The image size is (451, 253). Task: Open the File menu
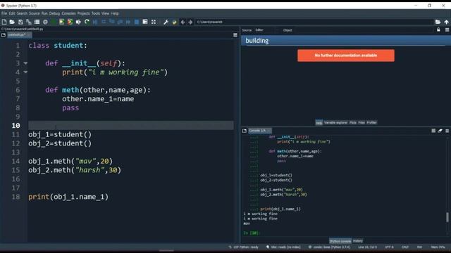(4, 13)
